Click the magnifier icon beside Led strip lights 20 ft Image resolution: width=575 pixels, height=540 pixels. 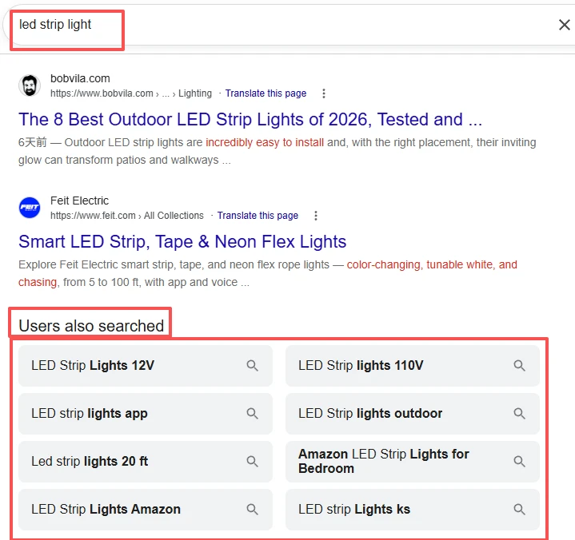tap(252, 461)
